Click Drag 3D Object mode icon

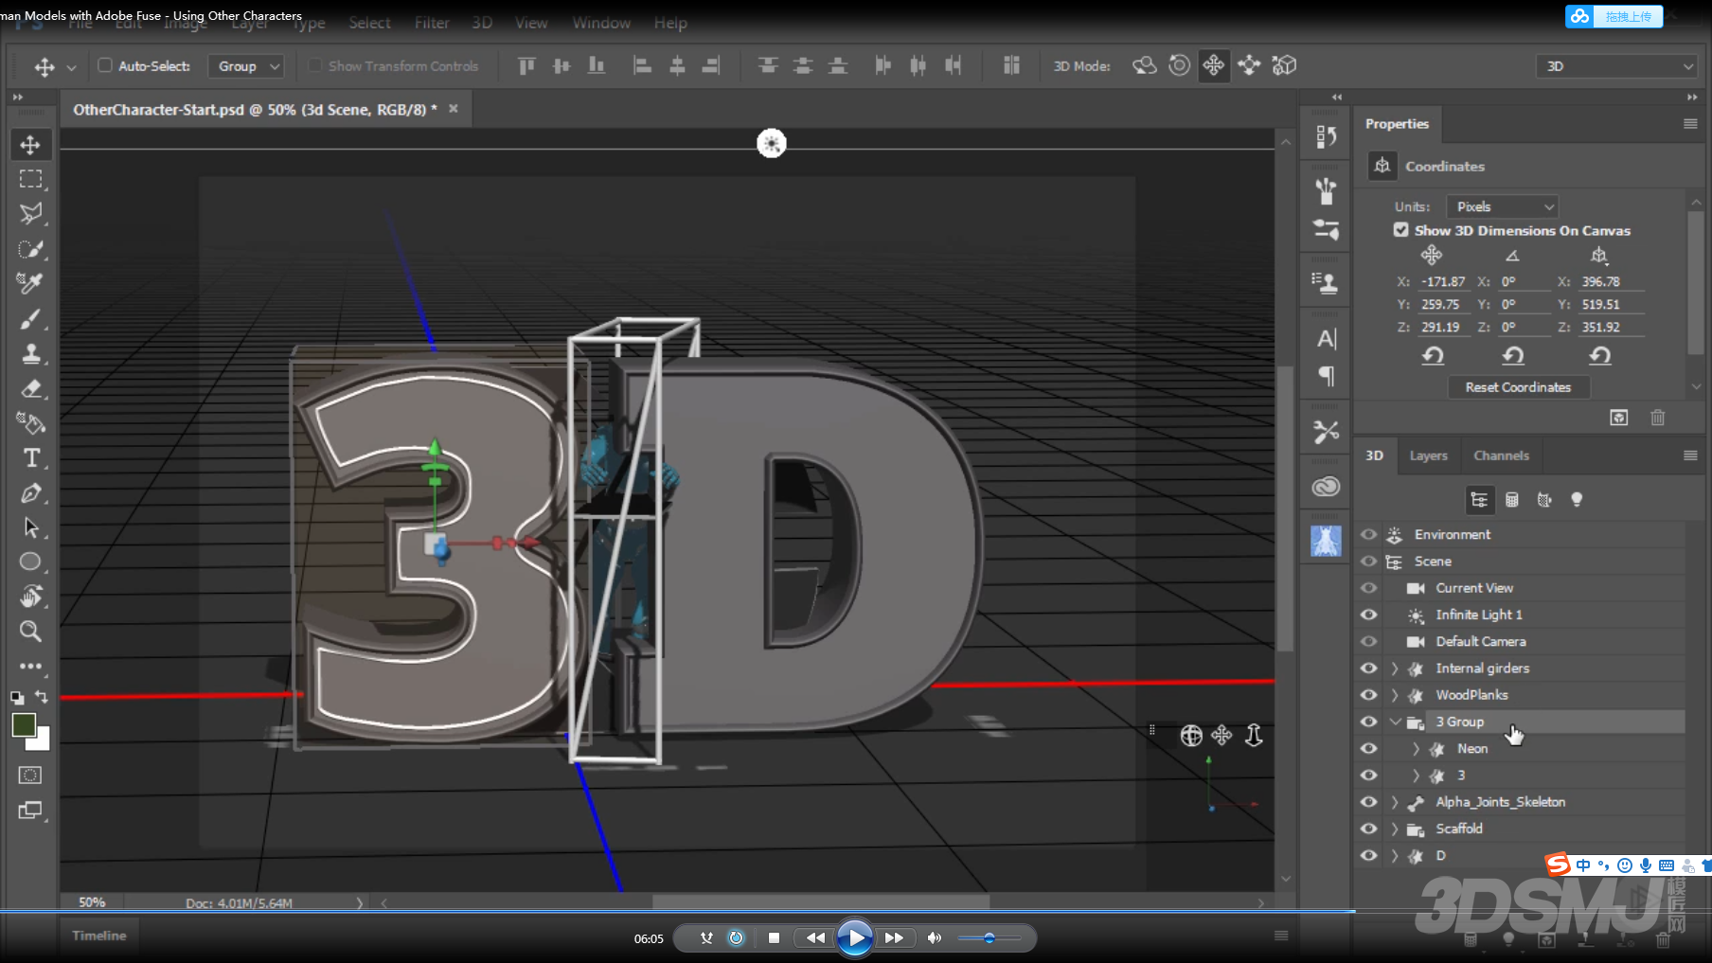click(x=1214, y=65)
